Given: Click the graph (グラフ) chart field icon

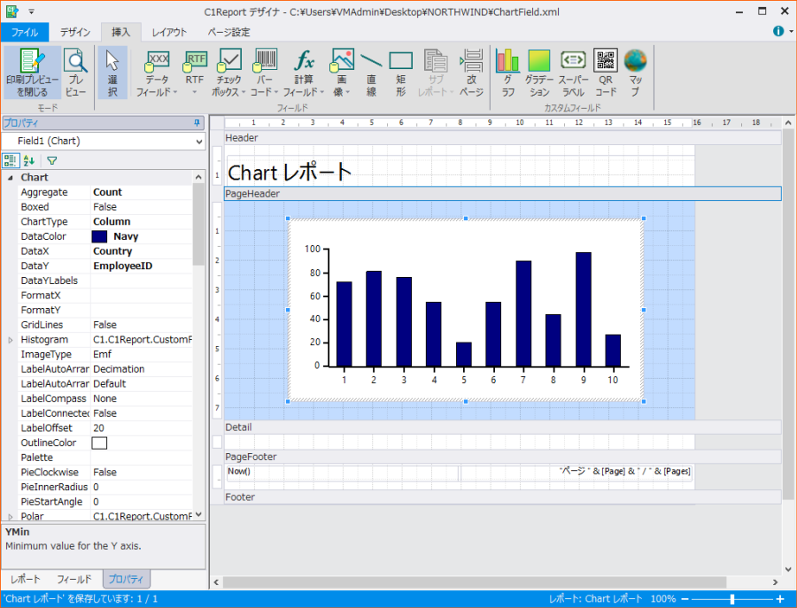Looking at the screenshot, I should (x=507, y=72).
